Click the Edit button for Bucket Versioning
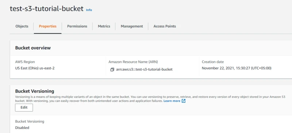 [x=24, y=108]
